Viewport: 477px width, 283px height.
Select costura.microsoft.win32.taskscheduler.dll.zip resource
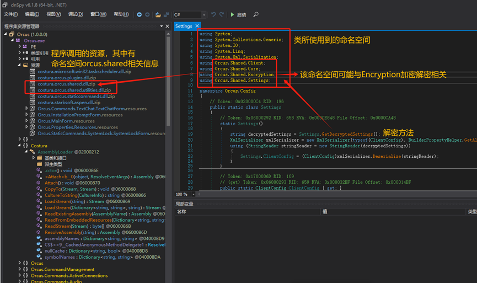pos(84,72)
